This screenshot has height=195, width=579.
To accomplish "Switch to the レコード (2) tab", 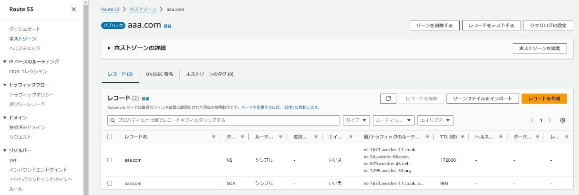I will (x=120, y=74).
